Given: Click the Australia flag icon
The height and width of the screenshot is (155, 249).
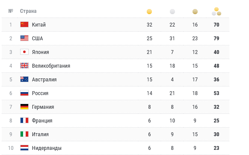Looking at the screenshot, I should 24,79.
